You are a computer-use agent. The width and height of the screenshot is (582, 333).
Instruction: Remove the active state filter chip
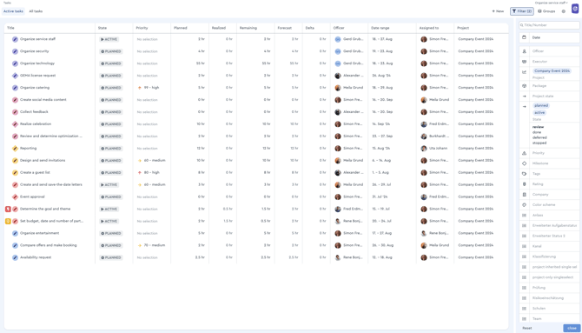coord(539,113)
